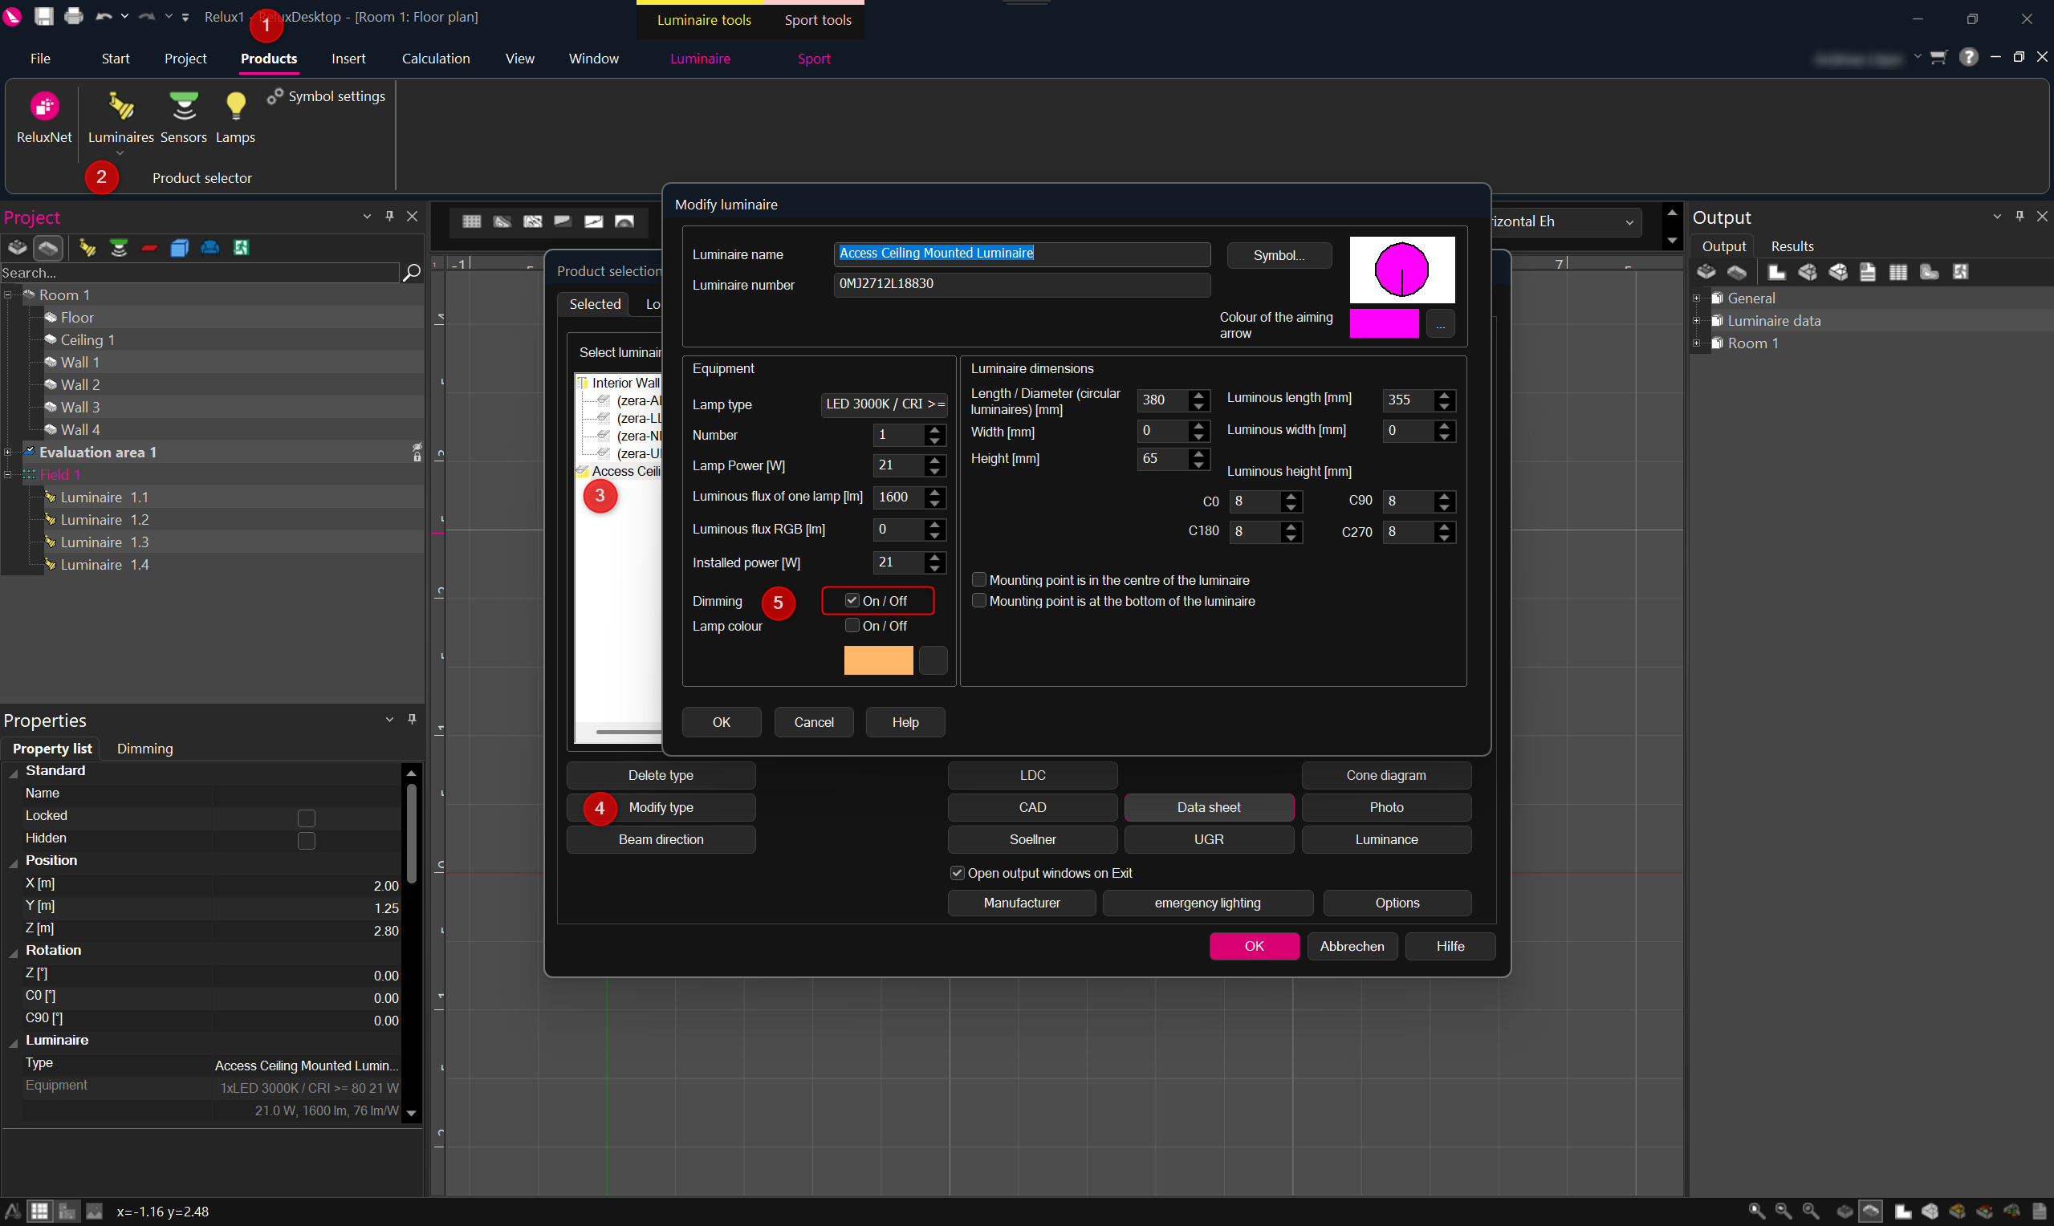Select the Sport ribbon tab

click(814, 59)
